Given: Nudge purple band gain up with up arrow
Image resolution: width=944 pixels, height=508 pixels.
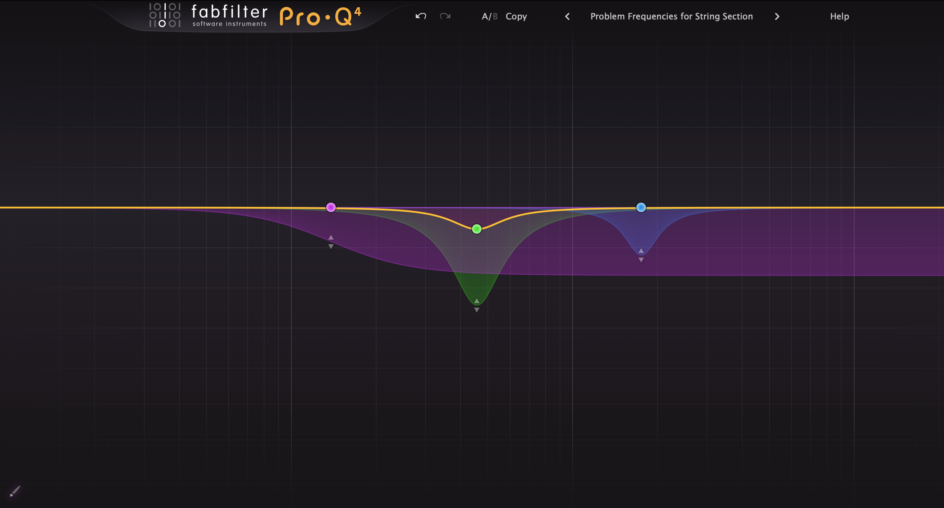Looking at the screenshot, I should point(331,237).
